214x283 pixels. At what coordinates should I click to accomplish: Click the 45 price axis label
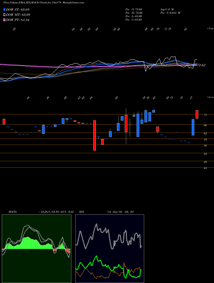coord(205,168)
